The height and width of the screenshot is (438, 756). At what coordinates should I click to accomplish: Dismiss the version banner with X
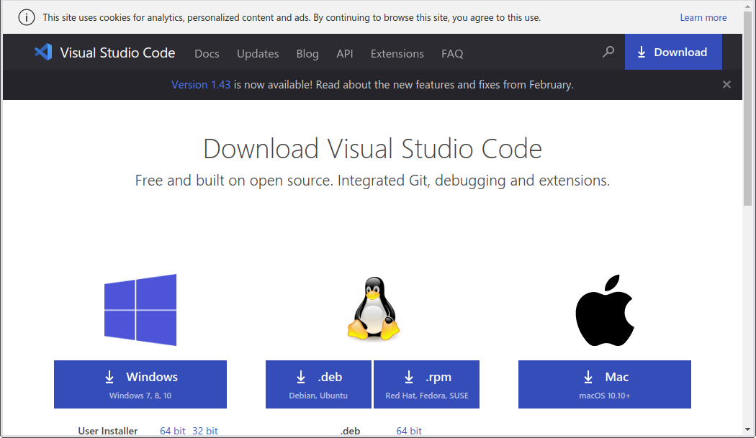726,84
